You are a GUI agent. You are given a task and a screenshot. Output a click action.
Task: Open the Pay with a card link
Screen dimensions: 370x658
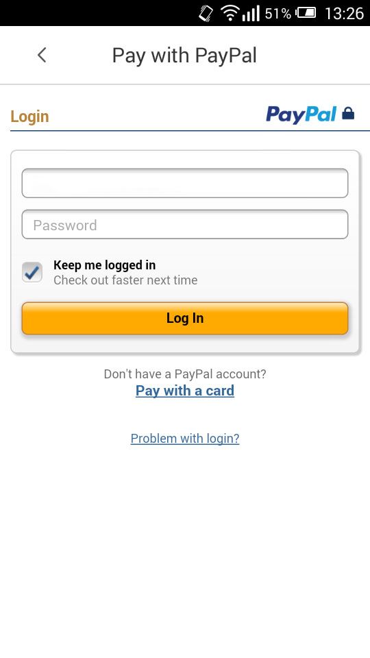(185, 391)
